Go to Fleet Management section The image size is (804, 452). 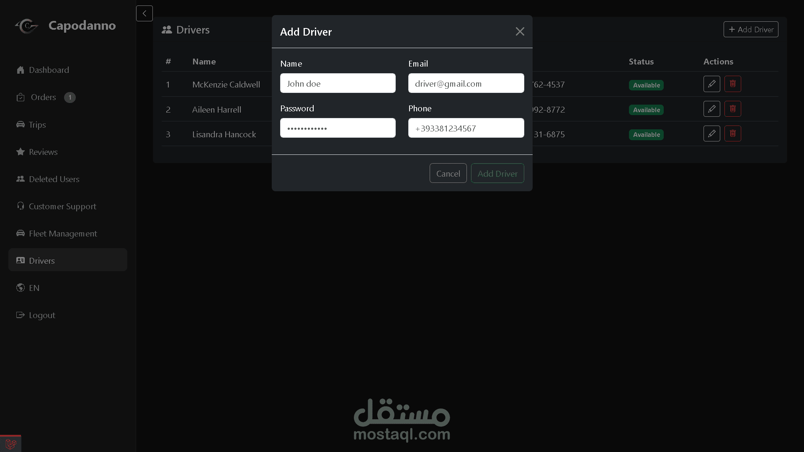[x=63, y=234]
